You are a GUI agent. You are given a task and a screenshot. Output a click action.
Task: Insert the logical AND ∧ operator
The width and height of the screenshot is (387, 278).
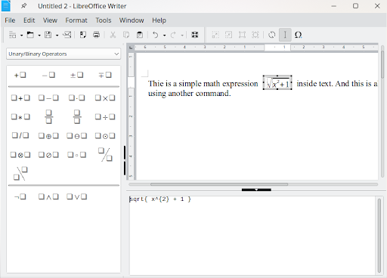48,196
